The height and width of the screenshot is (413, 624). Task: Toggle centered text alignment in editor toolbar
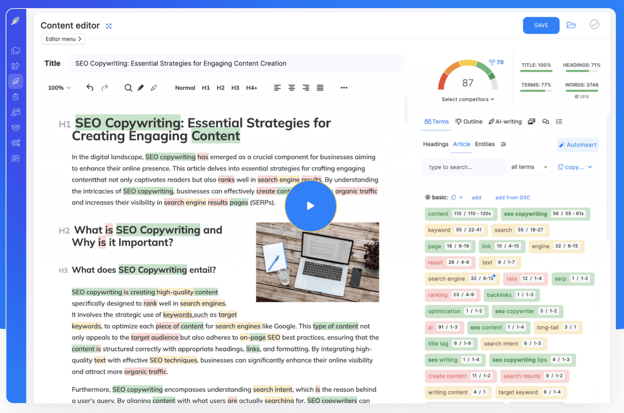click(x=291, y=88)
